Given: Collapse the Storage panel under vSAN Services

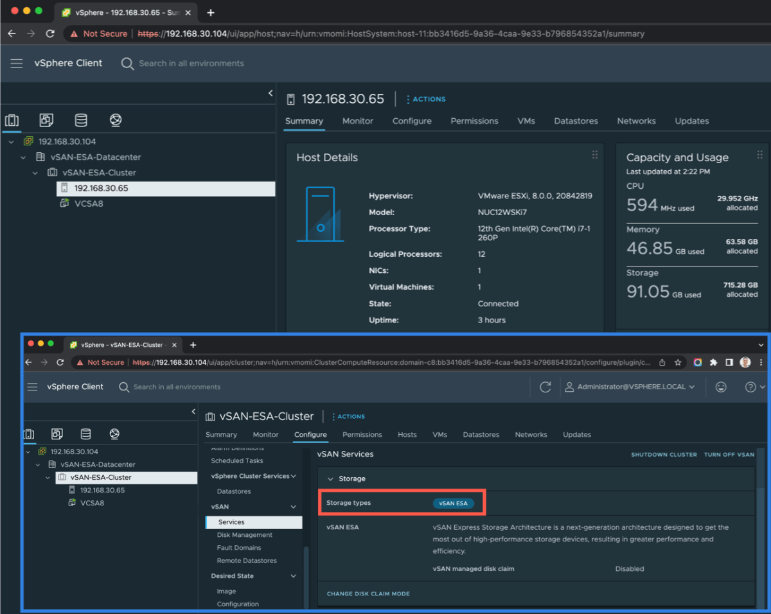Looking at the screenshot, I should click(331, 478).
